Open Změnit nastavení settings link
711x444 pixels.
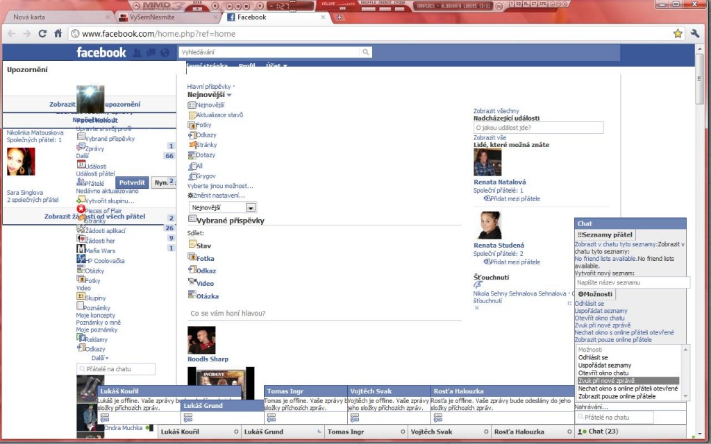click(216, 195)
